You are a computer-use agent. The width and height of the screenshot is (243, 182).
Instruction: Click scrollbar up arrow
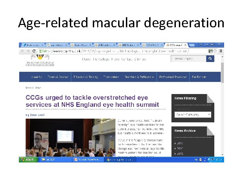point(222,57)
